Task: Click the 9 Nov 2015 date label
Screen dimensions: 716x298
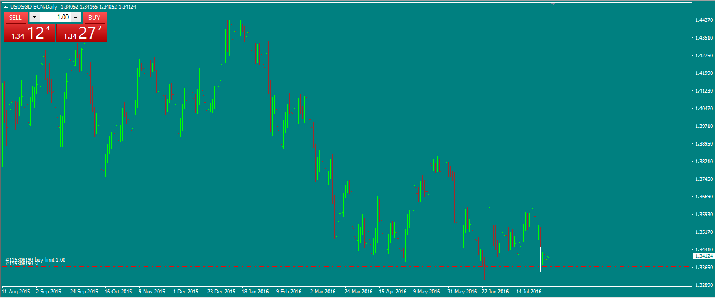Action: tap(152, 292)
